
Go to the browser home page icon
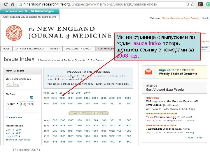pos(13,4)
